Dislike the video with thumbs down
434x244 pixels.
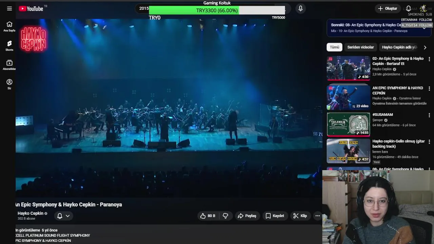pyautogui.click(x=225, y=216)
